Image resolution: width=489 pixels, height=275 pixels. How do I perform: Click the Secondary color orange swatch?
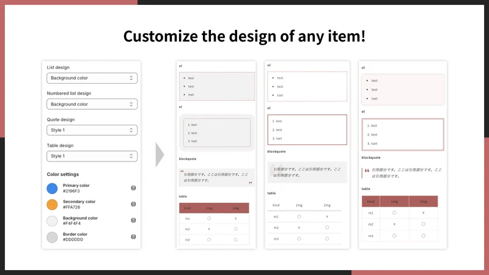tap(52, 205)
